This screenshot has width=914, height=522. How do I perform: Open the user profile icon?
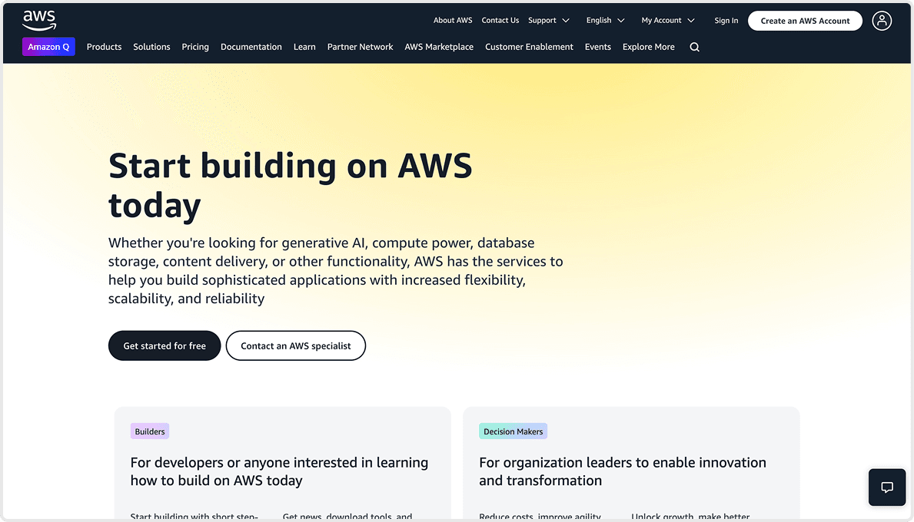882,21
